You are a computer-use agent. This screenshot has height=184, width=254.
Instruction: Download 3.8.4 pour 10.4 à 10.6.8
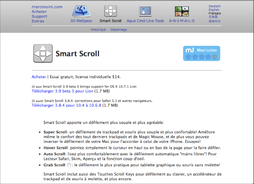point(67,105)
